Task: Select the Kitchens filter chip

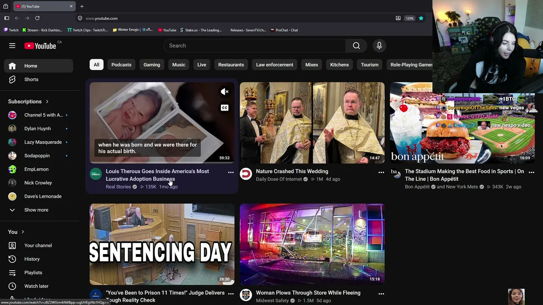Action: click(x=339, y=65)
